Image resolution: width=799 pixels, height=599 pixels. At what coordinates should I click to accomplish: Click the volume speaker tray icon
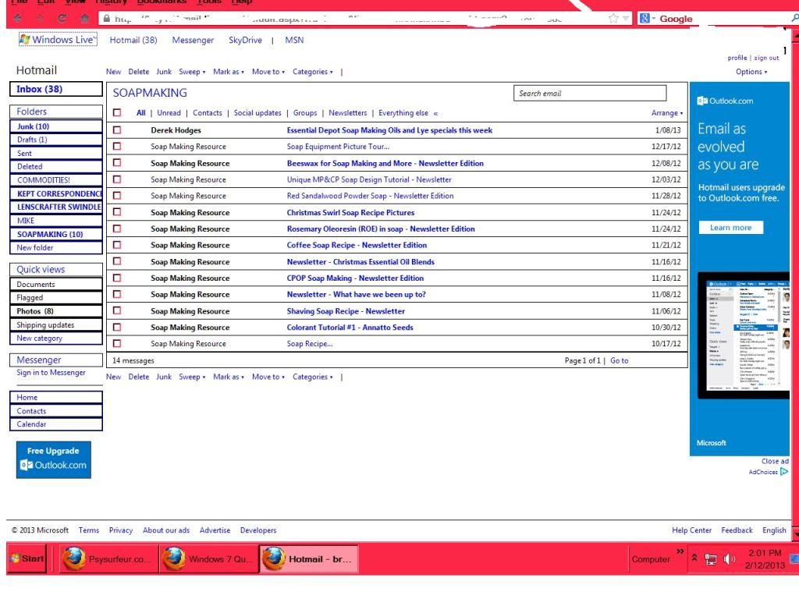730,558
